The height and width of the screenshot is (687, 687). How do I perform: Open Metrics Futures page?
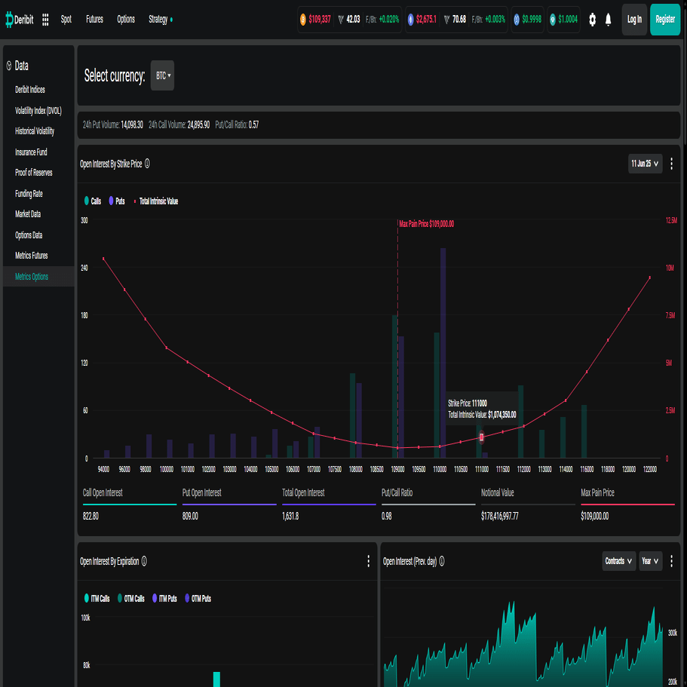point(31,256)
